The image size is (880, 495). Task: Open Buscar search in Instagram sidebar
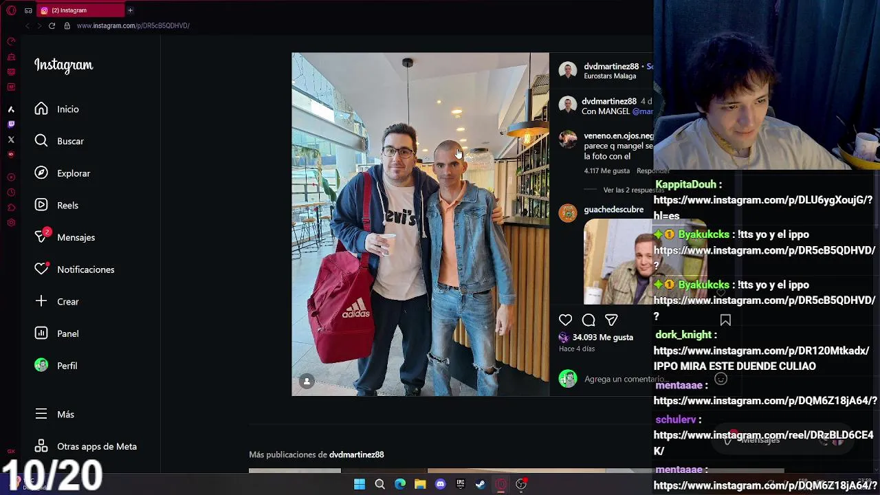click(59, 141)
